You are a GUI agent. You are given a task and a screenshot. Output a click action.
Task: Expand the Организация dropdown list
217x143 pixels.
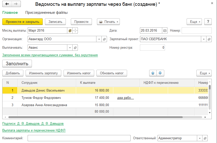tap(99, 39)
